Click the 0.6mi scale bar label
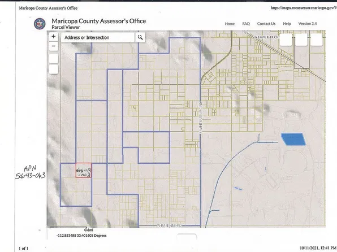337x252 pixels. [89, 229]
